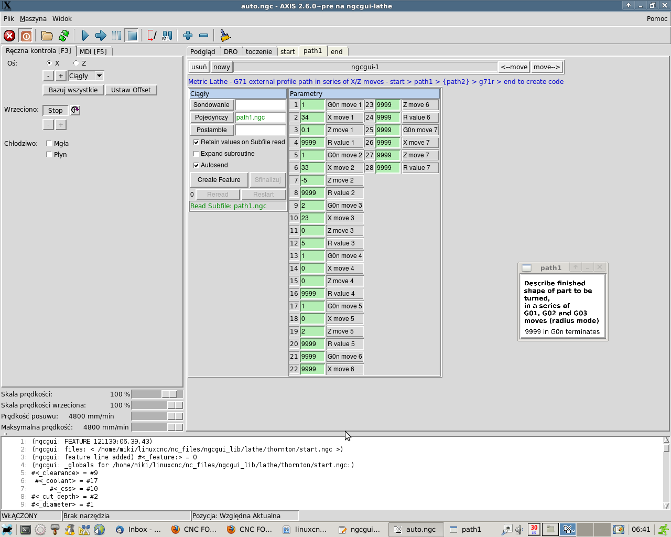This screenshot has height=537, width=671.
Task: Click the Postamble button
Action: (x=212, y=130)
